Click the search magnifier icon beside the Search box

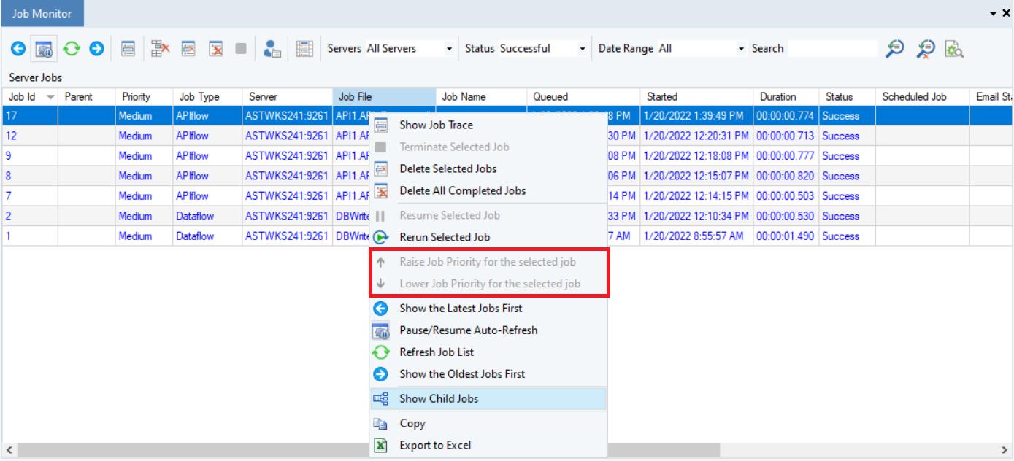[x=894, y=49]
